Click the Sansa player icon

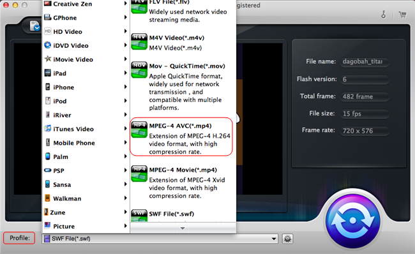[x=48, y=184]
